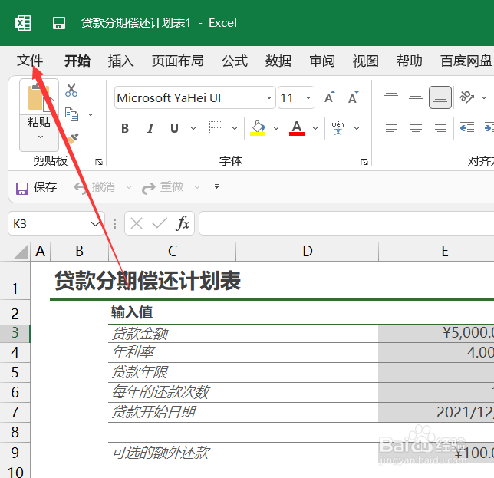This screenshot has height=478, width=494.
Task: Open the font size dropdown
Action: pyautogui.click(x=308, y=97)
